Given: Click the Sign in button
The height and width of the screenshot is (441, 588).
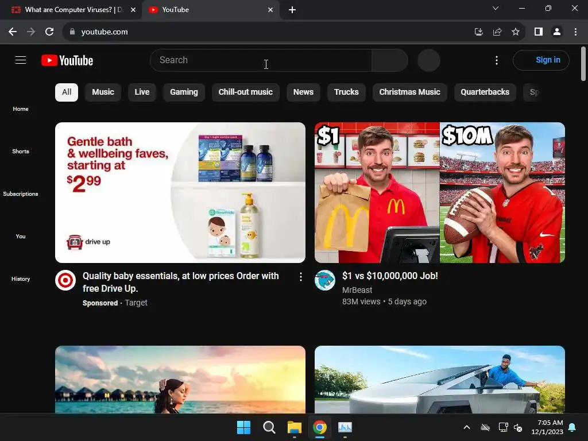Looking at the screenshot, I should point(541,60).
